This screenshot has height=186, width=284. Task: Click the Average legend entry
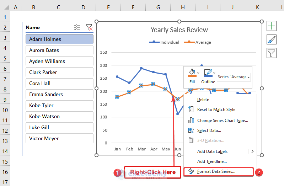click(197, 42)
